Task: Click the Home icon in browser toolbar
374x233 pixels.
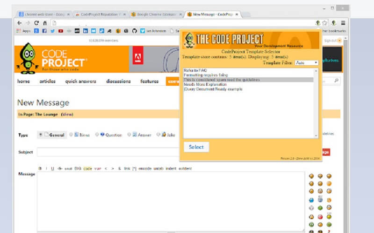Action: (x=45, y=23)
